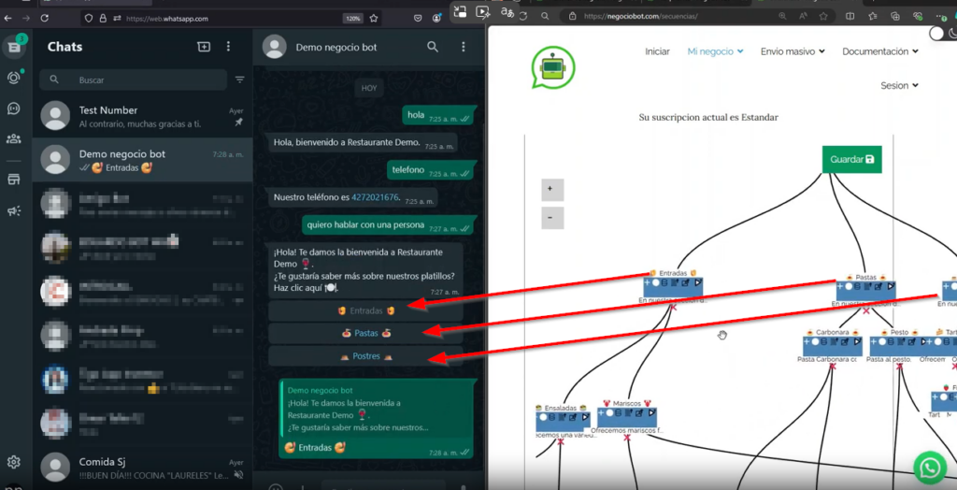Start a new chat with the plus icon
This screenshot has width=957, height=490.
203,47
